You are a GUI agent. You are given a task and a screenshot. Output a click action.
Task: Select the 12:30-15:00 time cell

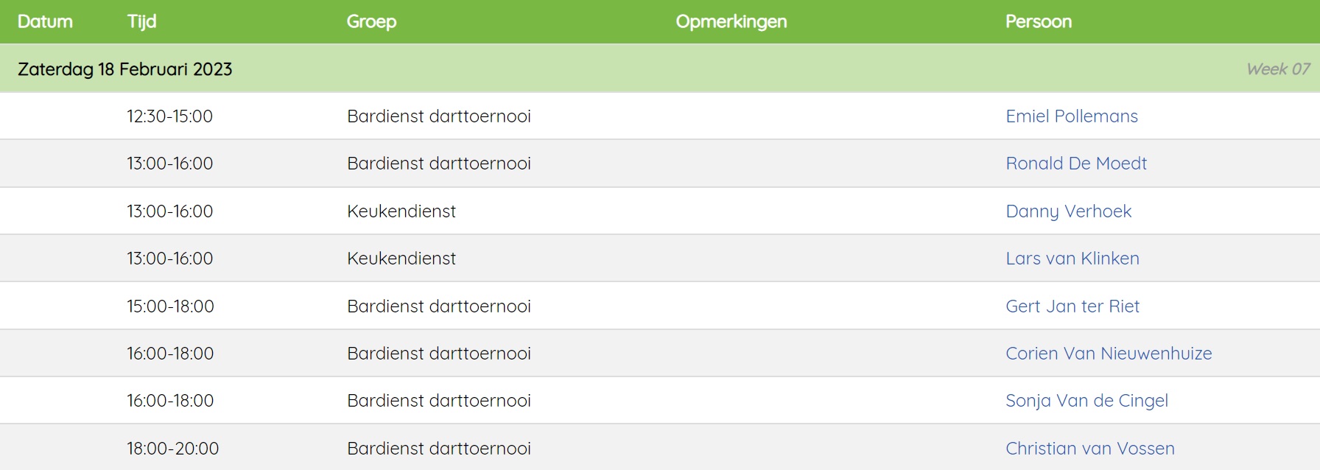click(169, 116)
